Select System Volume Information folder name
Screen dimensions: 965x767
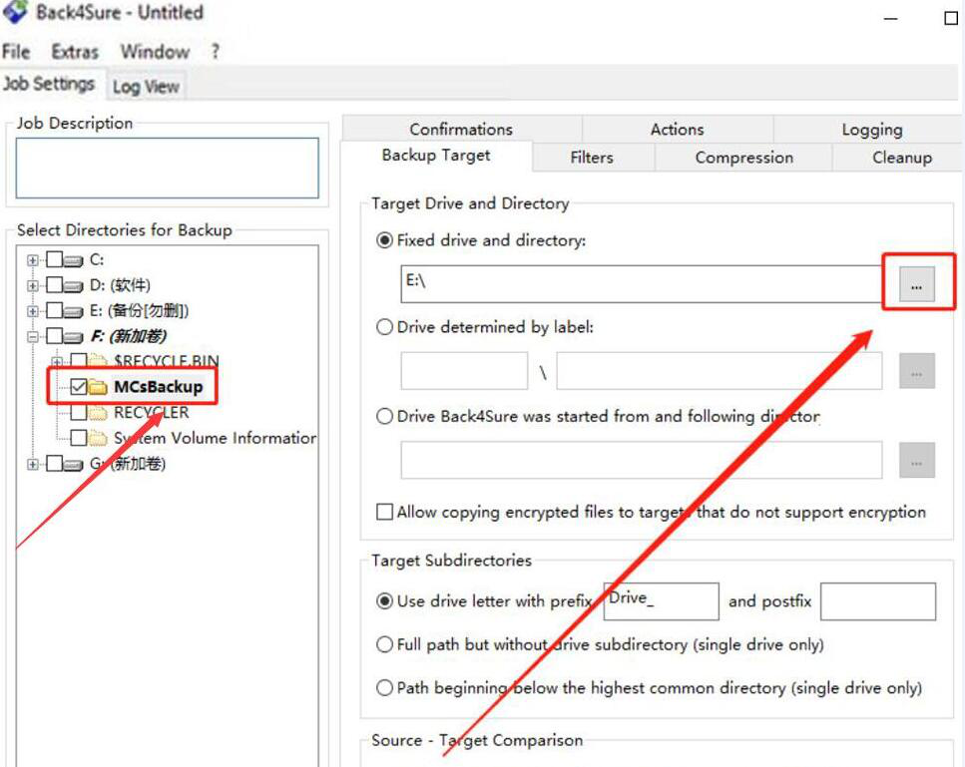click(215, 438)
